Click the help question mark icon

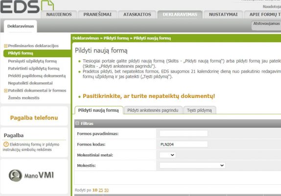click(6, 144)
